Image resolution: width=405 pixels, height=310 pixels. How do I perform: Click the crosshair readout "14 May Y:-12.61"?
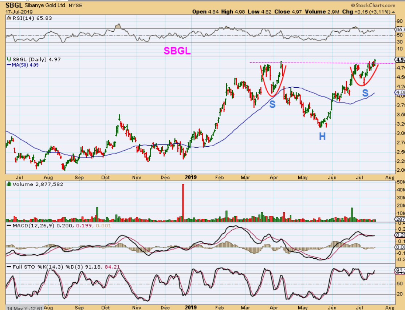pyautogui.click(x=25, y=307)
